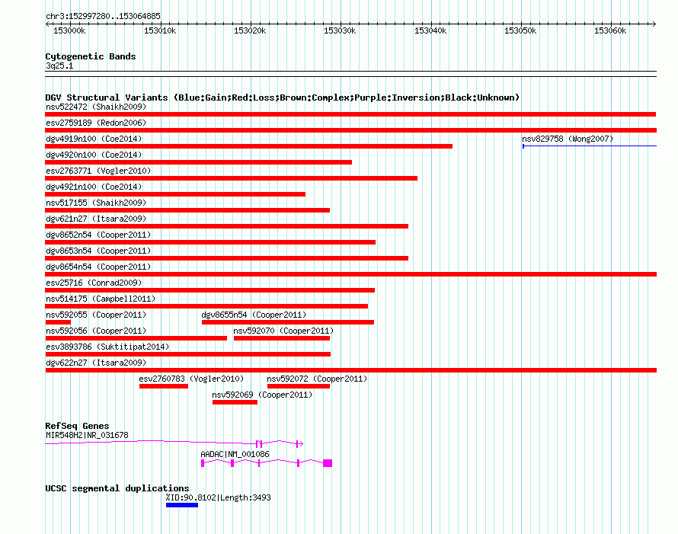
Task: Open dgv8653n54 (Cooper2011) variant
Action: (226, 258)
